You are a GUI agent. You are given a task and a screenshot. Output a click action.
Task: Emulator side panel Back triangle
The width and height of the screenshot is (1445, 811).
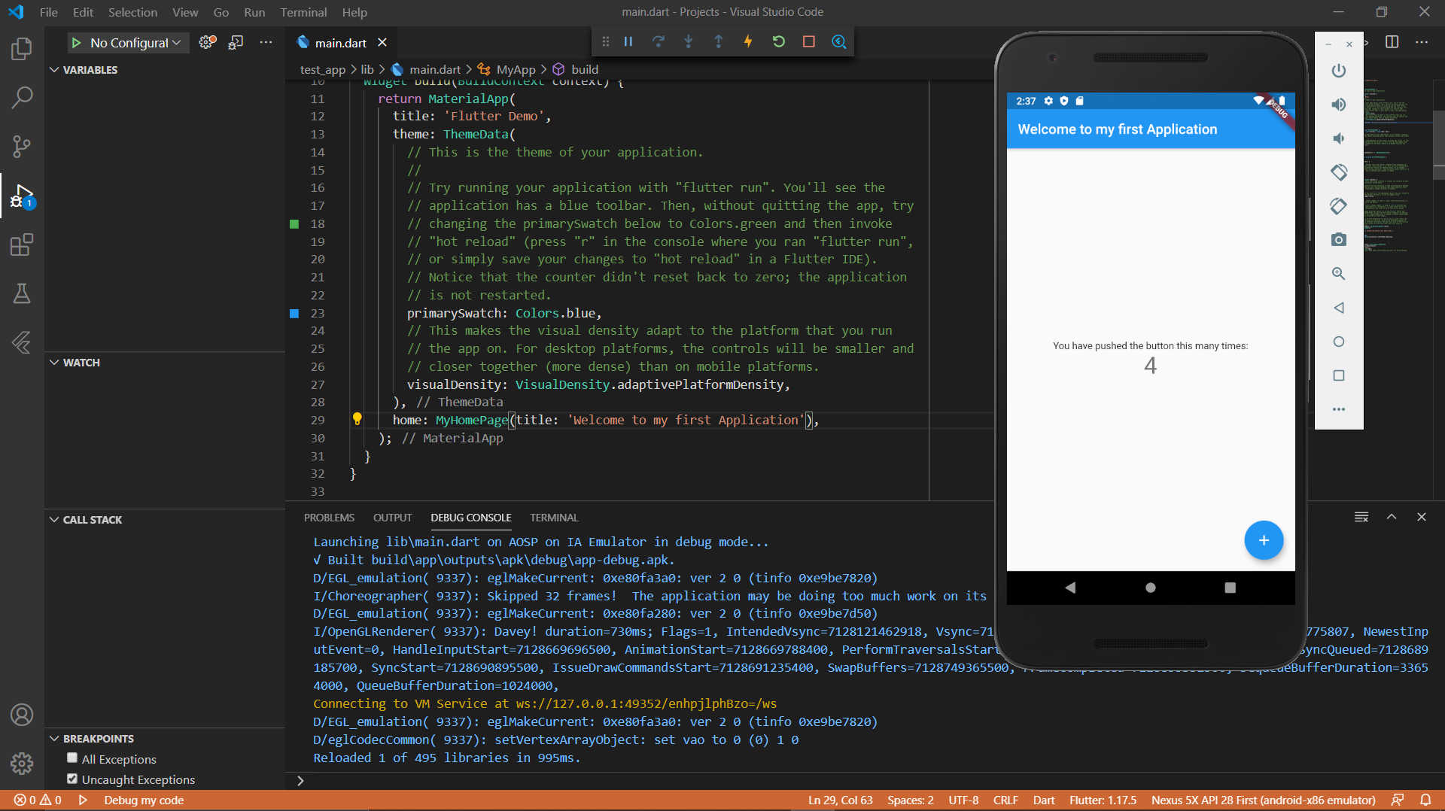(1338, 308)
